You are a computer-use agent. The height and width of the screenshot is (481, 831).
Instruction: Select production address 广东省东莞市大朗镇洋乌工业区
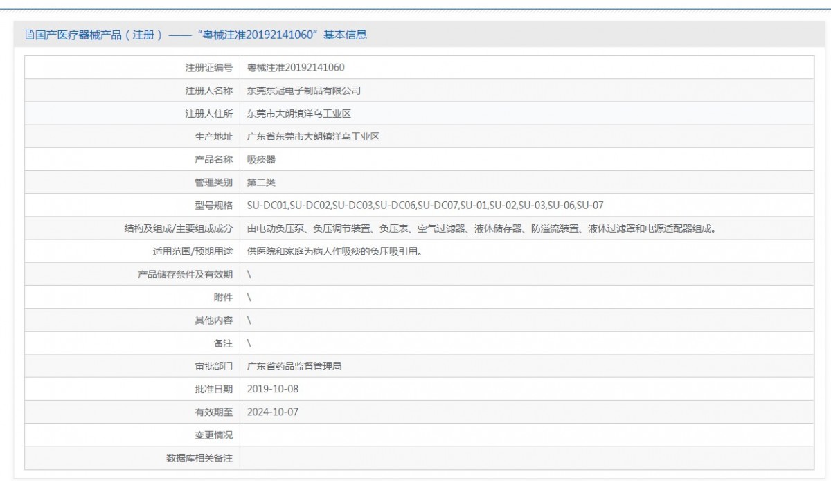(314, 136)
